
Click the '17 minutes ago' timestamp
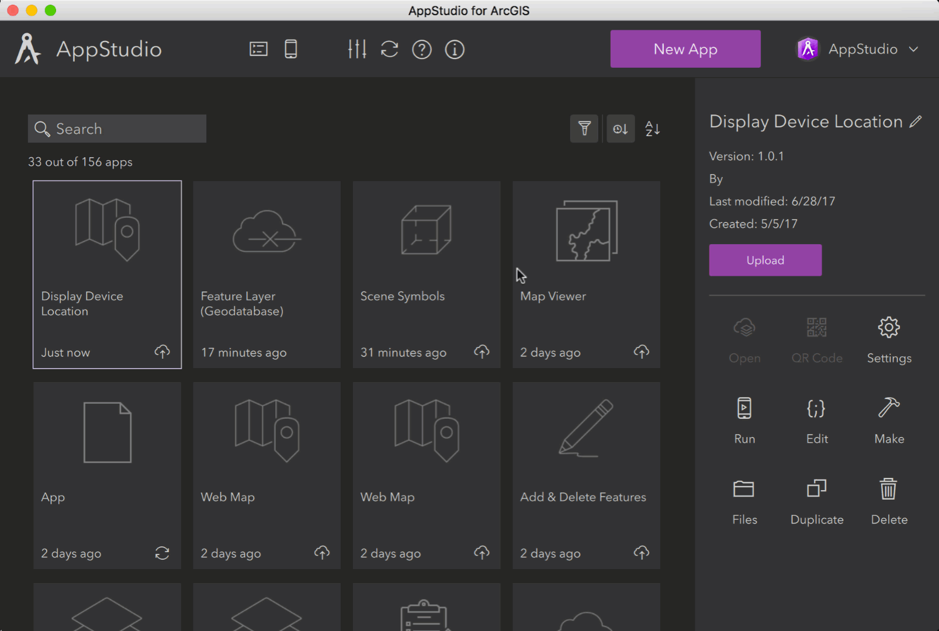[244, 352]
